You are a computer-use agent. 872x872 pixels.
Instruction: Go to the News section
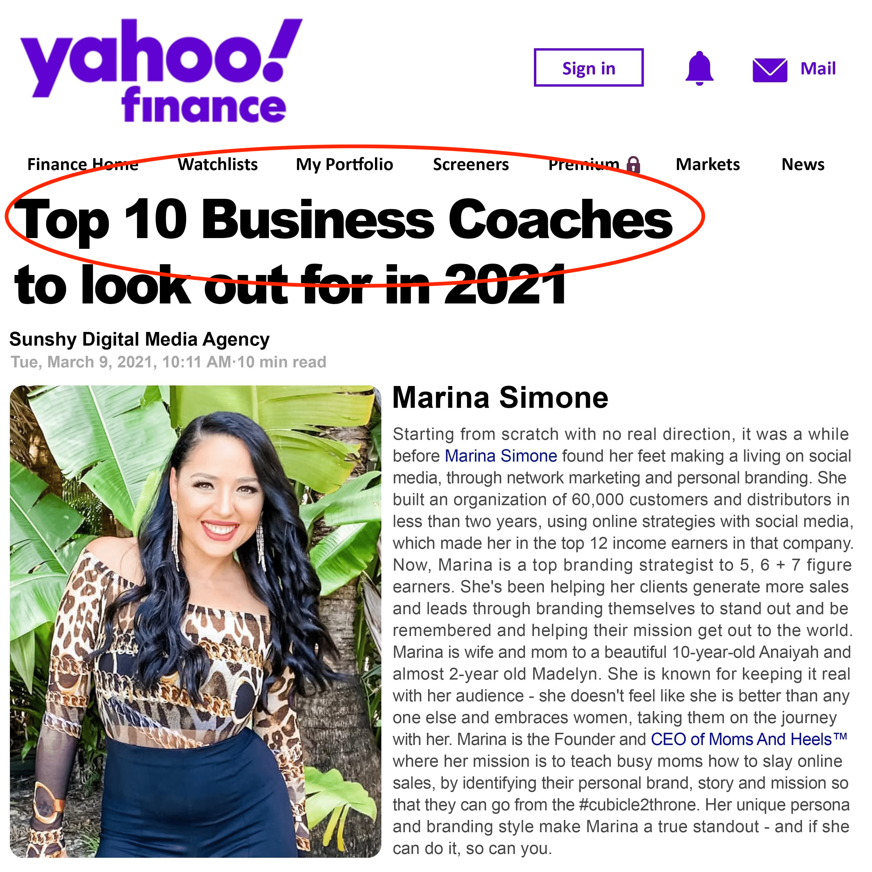(803, 164)
